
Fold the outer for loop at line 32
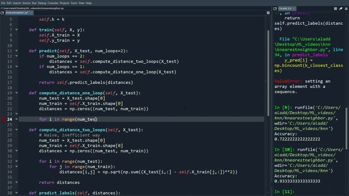point(16,161)
